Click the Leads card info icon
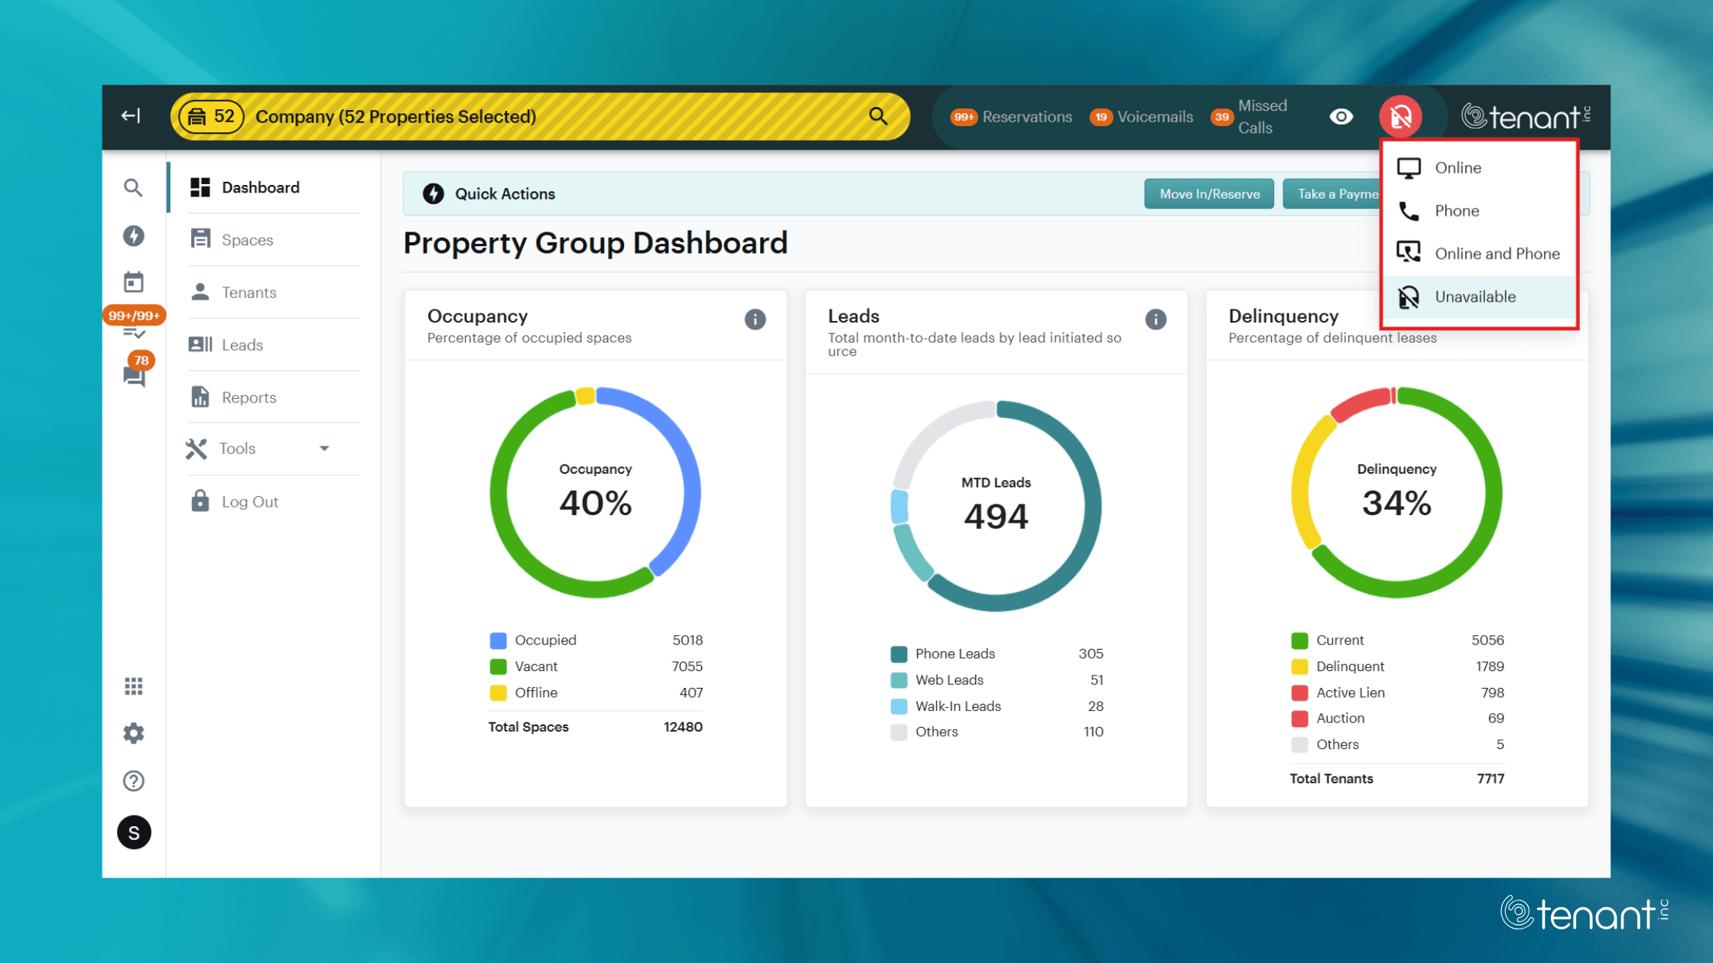This screenshot has width=1713, height=963. click(x=1156, y=319)
